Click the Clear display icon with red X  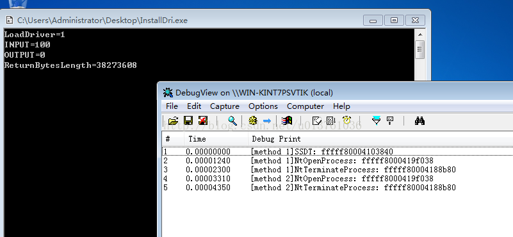tap(203, 121)
